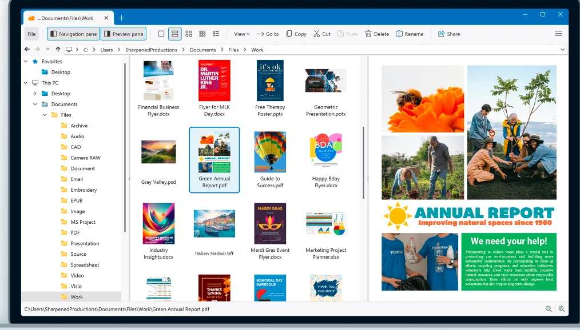Switch to the 2x2 grid thumbnail view
This screenshot has height=330, width=580.
(x=189, y=34)
